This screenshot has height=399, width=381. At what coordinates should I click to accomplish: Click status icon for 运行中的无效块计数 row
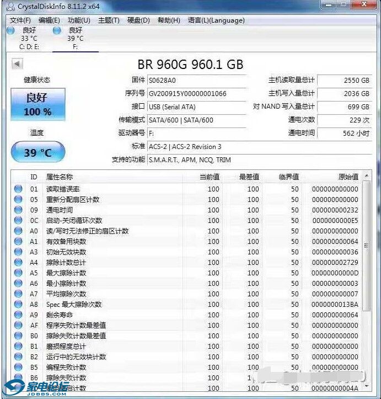pyautogui.click(x=18, y=357)
